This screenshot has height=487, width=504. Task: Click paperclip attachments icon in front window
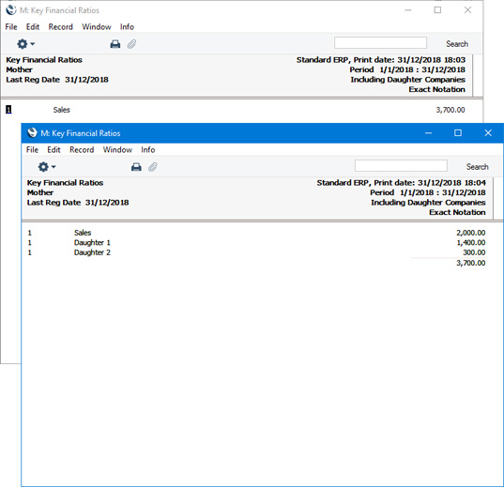pos(153,167)
